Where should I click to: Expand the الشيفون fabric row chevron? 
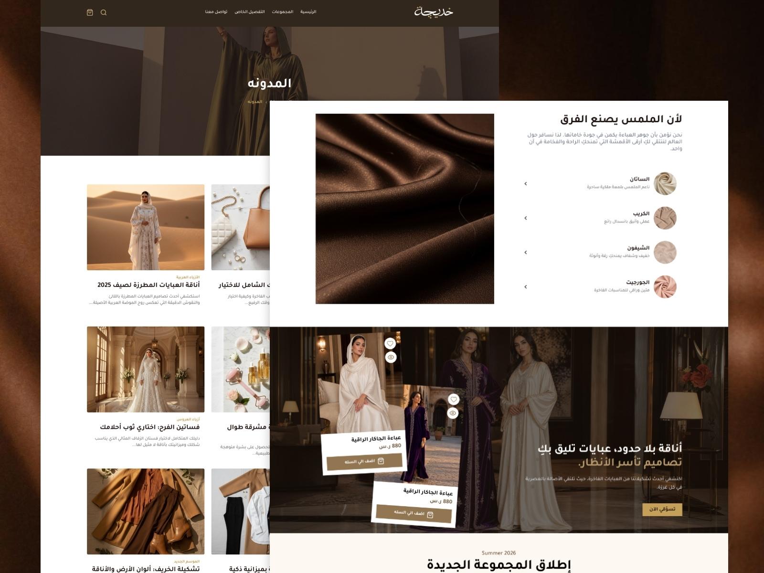coord(526,253)
